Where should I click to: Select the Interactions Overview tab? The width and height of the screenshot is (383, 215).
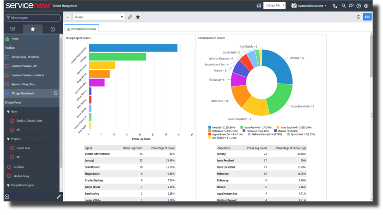(x=81, y=29)
